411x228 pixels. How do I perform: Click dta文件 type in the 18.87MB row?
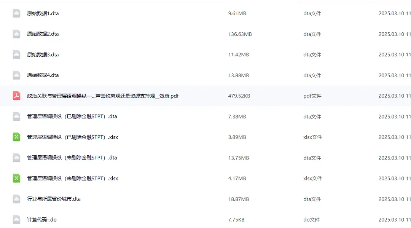coord(312,199)
